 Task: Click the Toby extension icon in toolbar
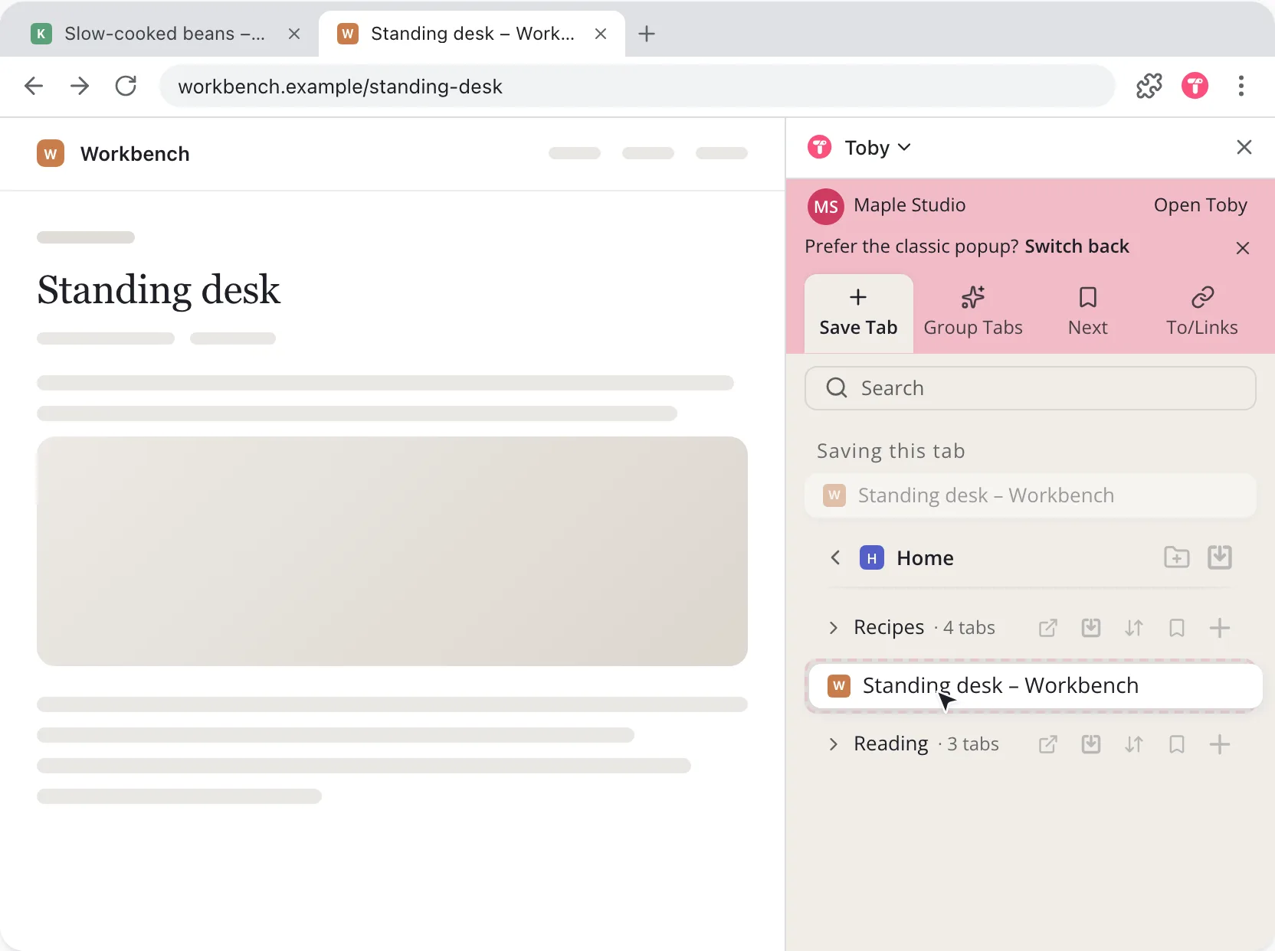pos(1195,86)
